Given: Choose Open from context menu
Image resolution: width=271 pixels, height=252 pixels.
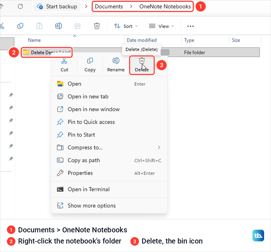Looking at the screenshot, I should [109, 84].
